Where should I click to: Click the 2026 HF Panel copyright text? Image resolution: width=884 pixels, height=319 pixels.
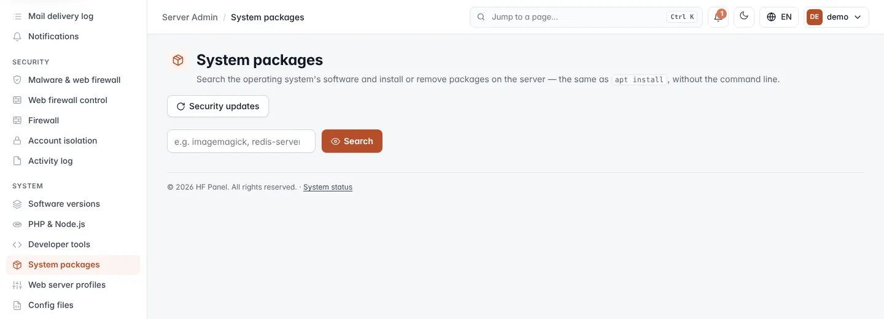(x=232, y=187)
